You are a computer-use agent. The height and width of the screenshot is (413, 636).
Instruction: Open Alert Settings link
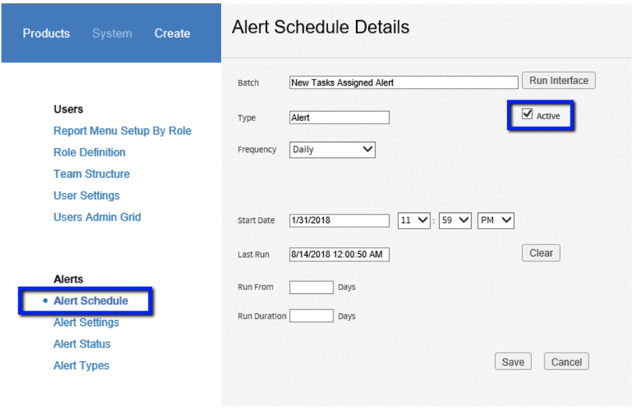tap(86, 322)
